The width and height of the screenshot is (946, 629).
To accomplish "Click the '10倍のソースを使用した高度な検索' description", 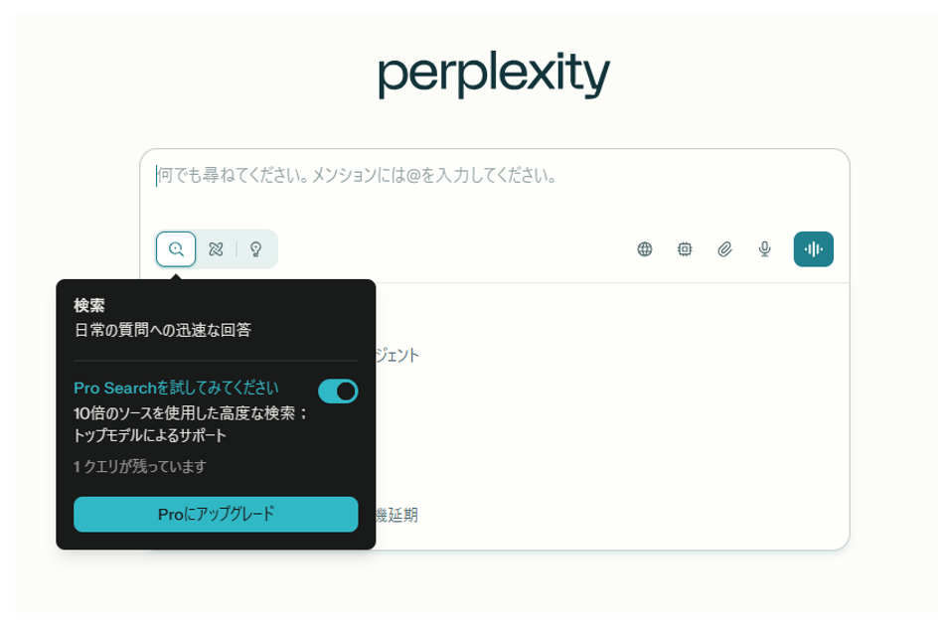I will coord(191,412).
